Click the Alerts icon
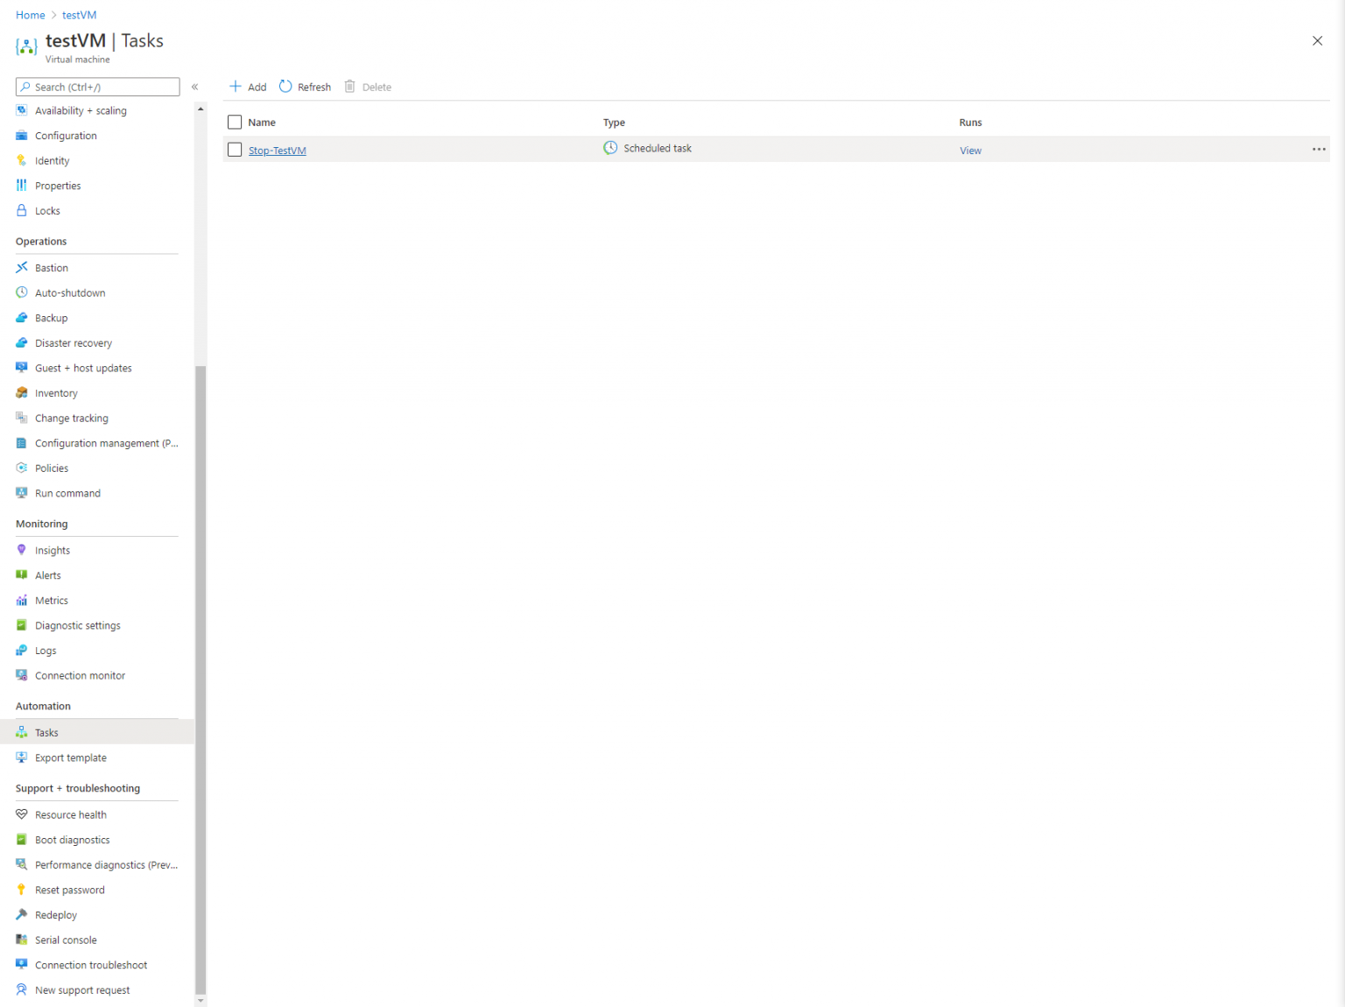 point(22,574)
